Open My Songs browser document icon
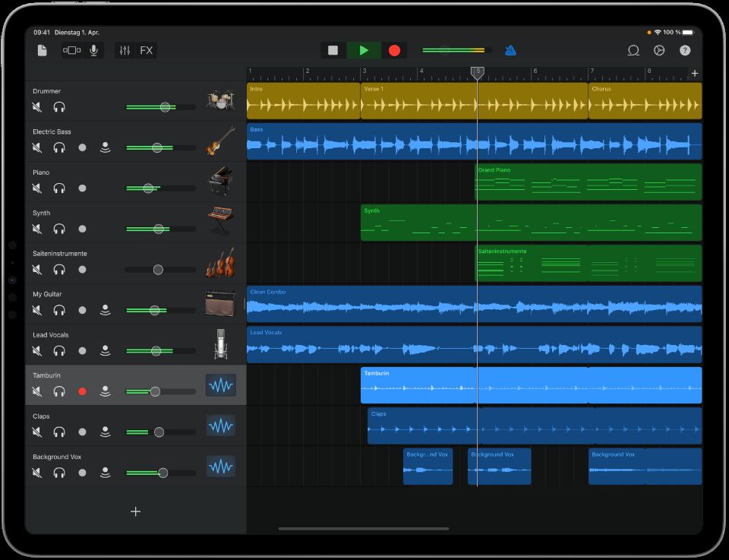 [43, 50]
